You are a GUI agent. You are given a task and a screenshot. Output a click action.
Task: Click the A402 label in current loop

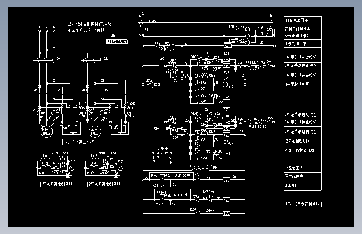click(x=103, y=153)
